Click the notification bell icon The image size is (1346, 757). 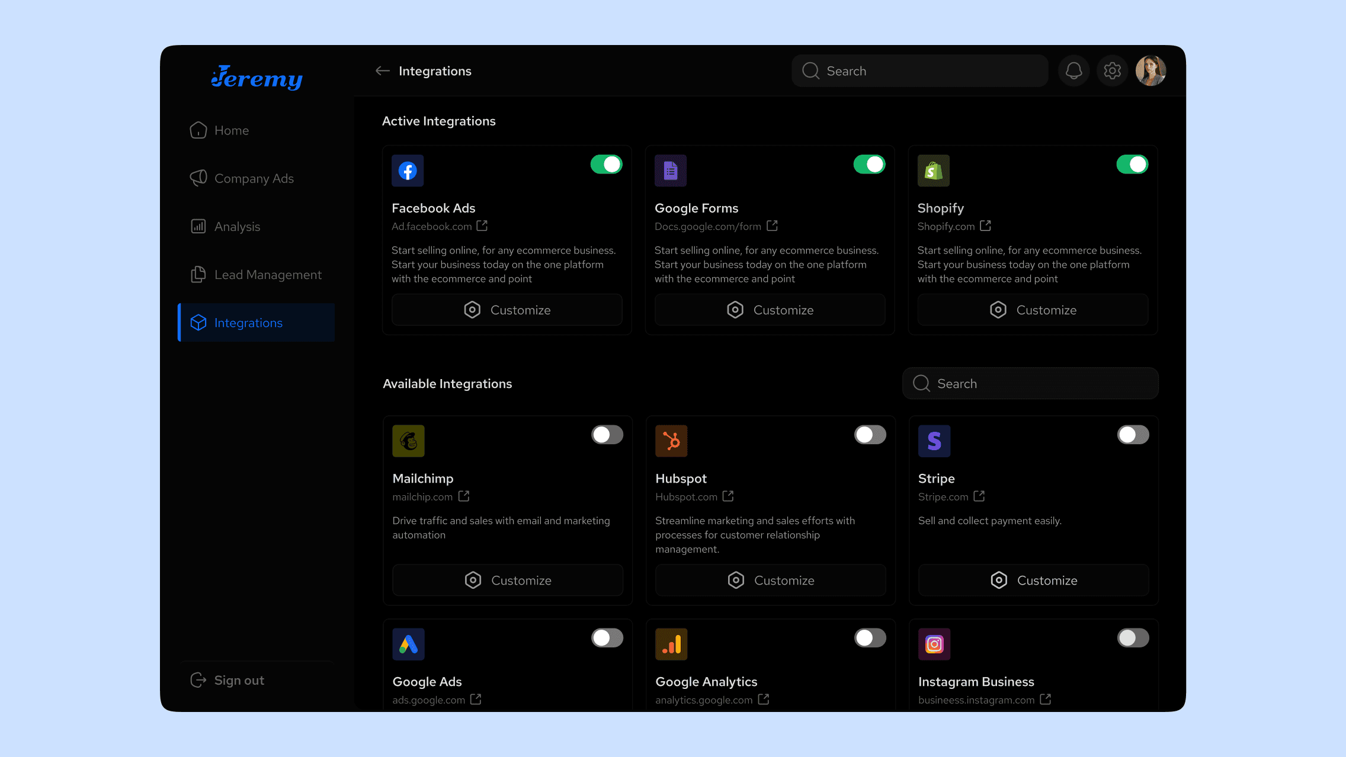click(1073, 71)
